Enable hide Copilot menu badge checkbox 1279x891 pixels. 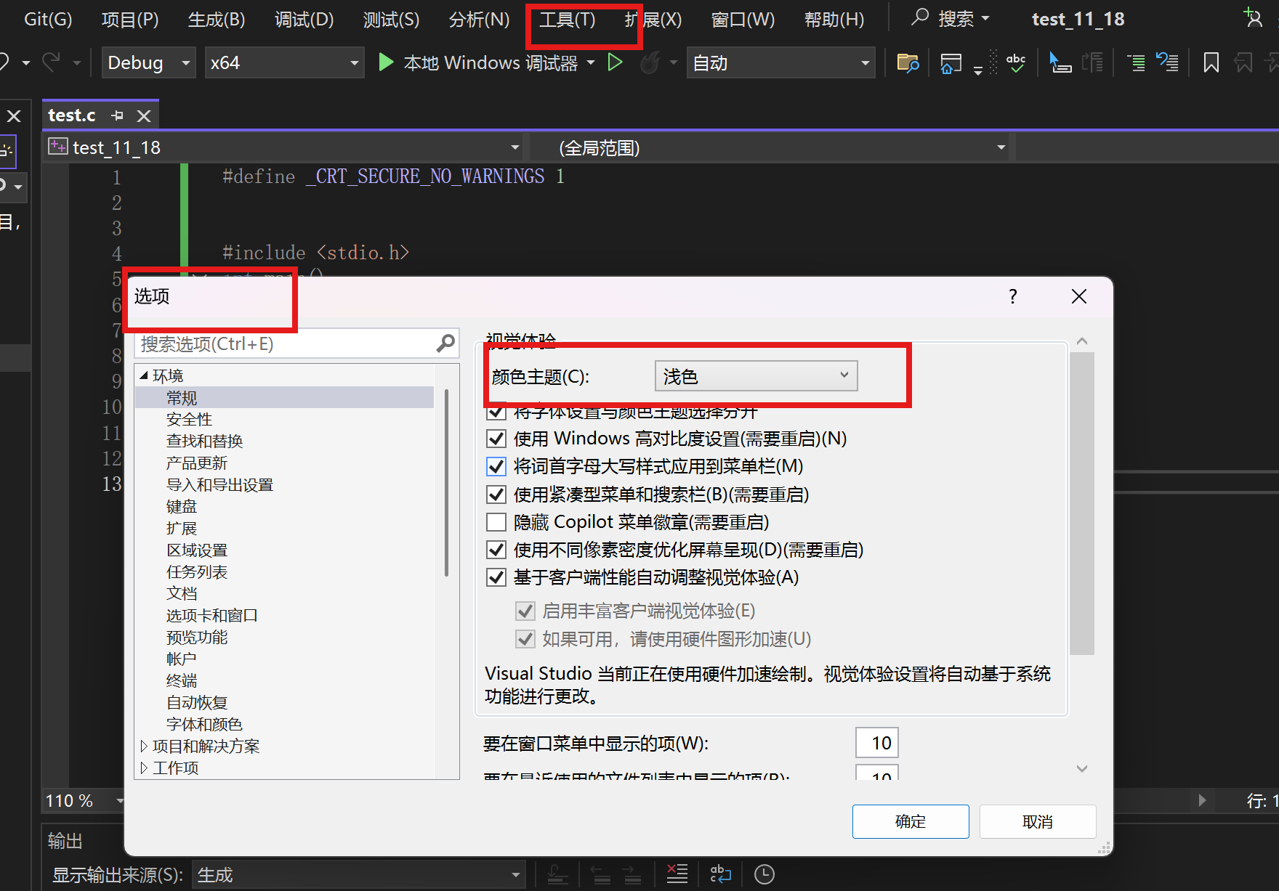(x=496, y=522)
